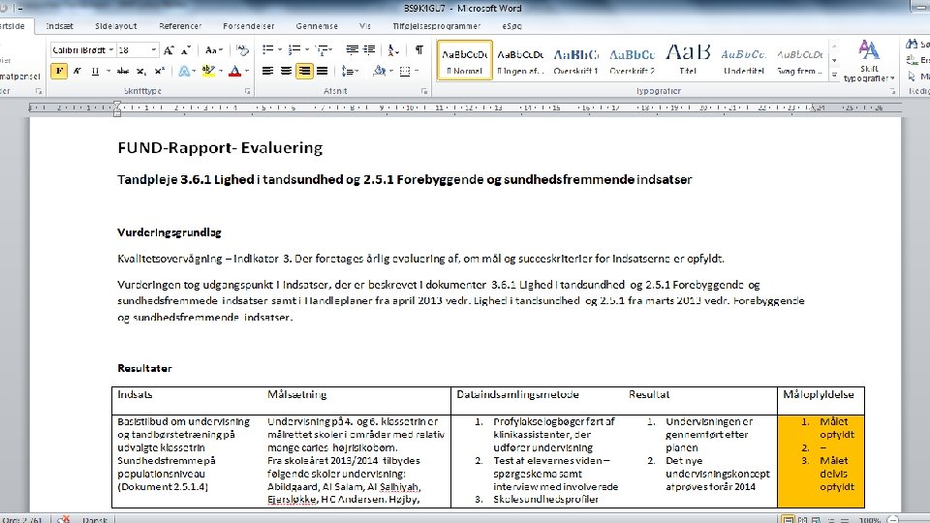Open the Gennemse tab
The width and height of the screenshot is (930, 523).
[x=317, y=26]
